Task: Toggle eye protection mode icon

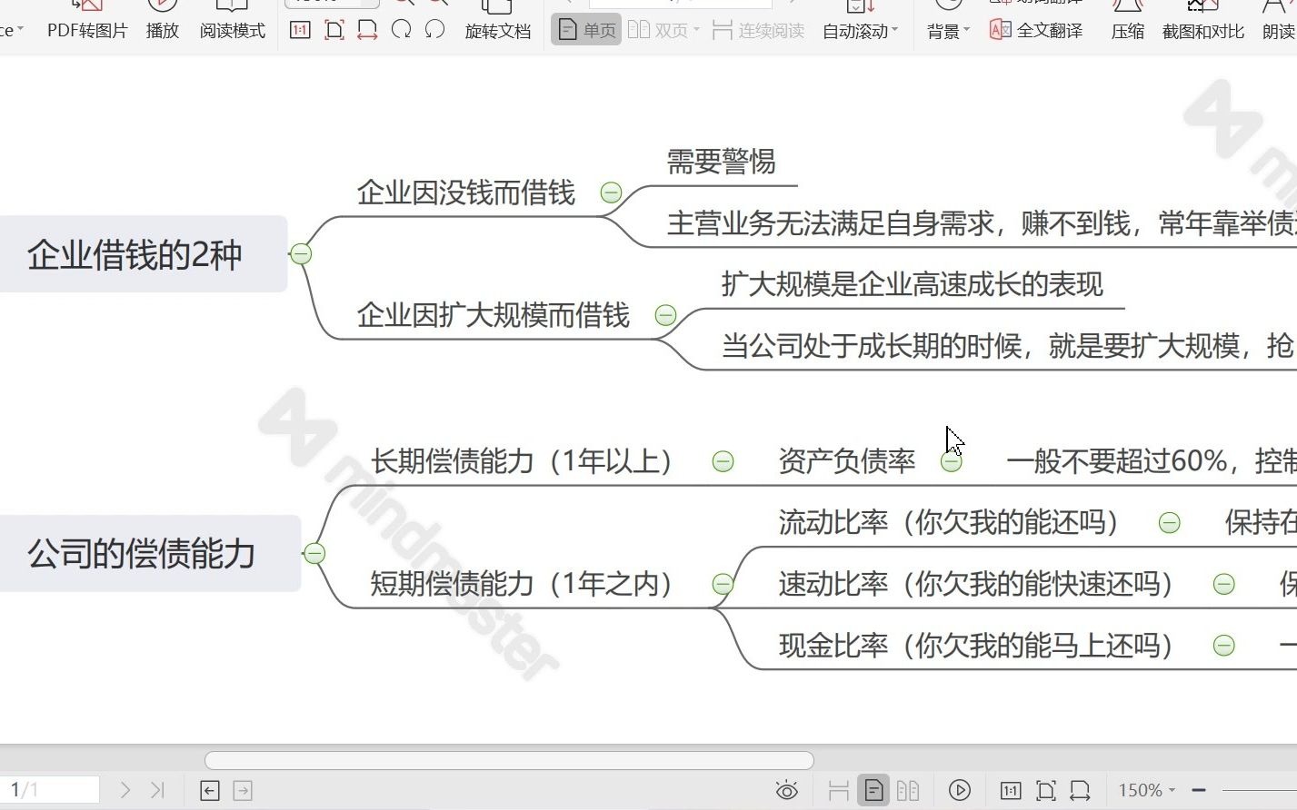Action: 787,790
